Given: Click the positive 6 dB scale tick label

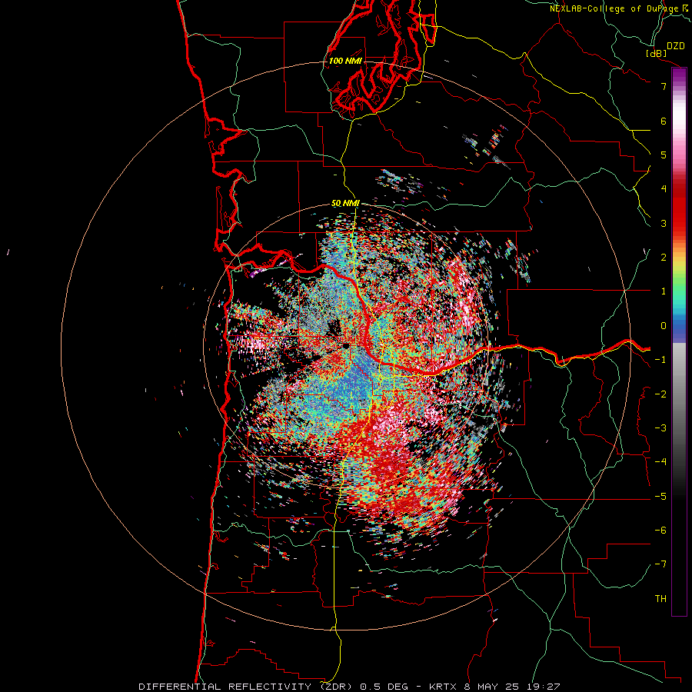Looking at the screenshot, I should click(x=664, y=121).
